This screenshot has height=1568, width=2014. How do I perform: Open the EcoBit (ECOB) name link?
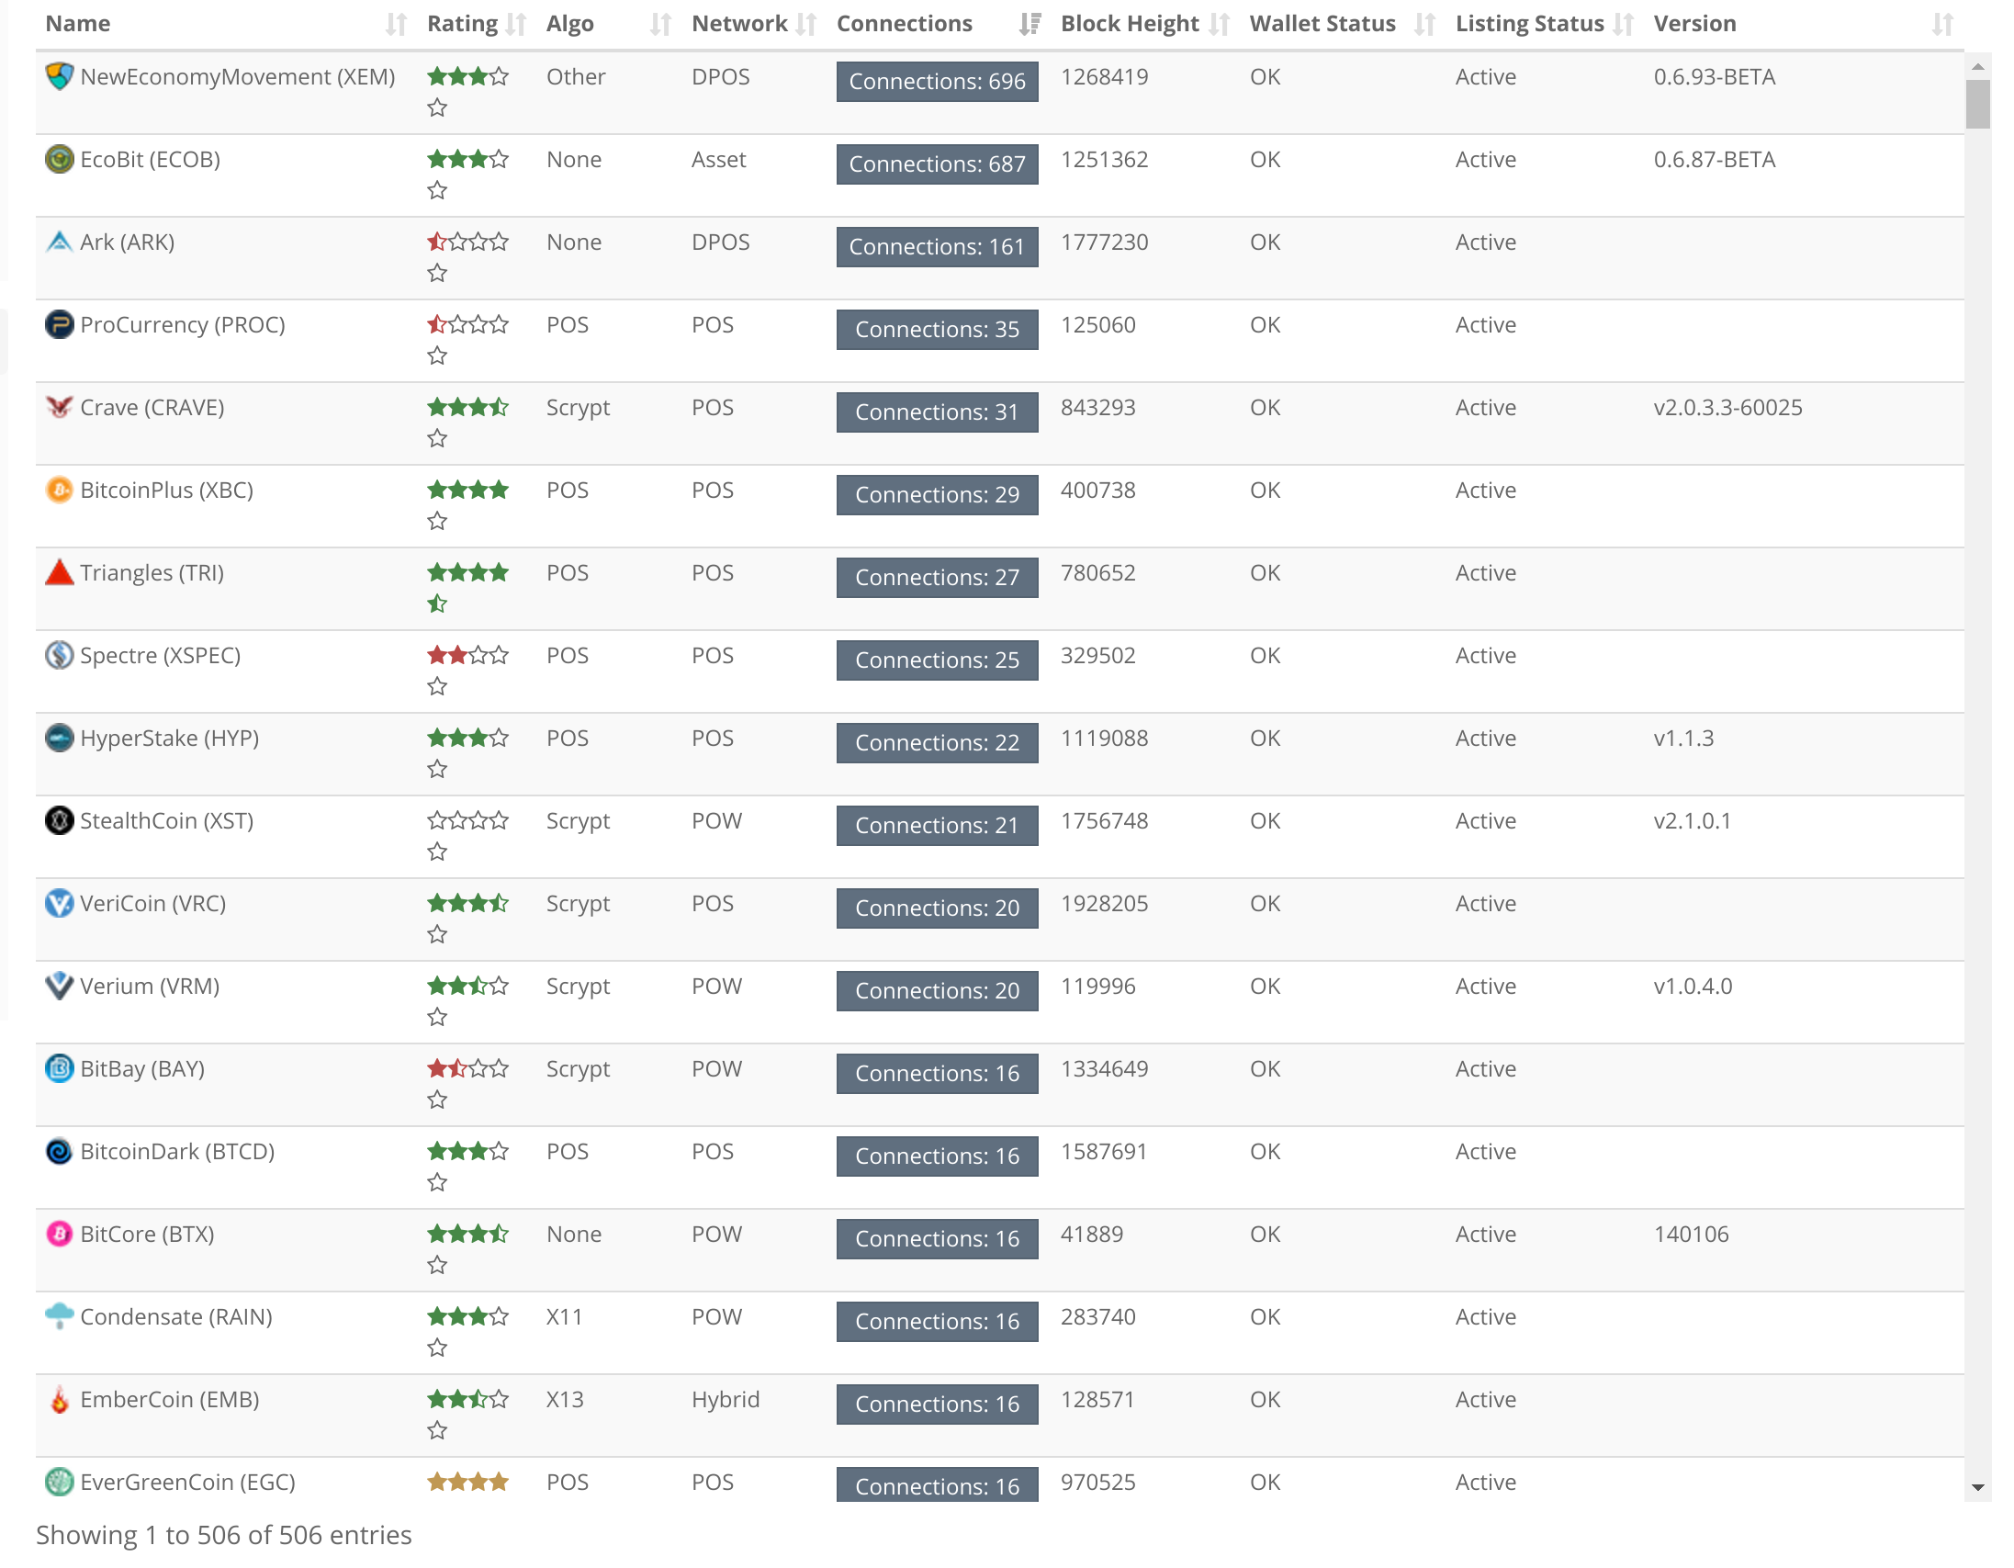pyautogui.click(x=151, y=160)
